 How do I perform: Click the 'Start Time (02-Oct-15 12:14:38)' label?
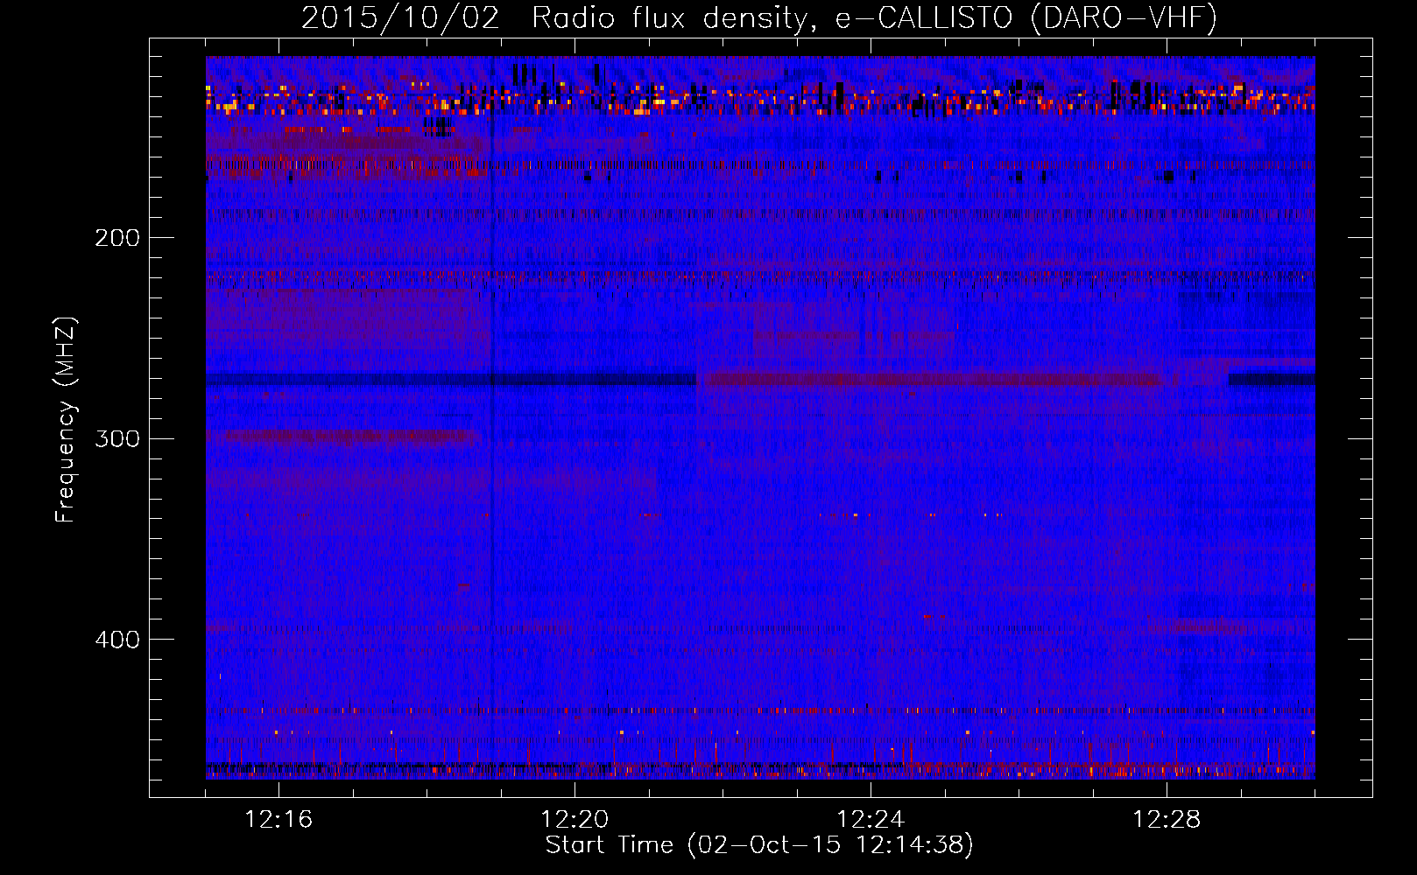coord(759,845)
